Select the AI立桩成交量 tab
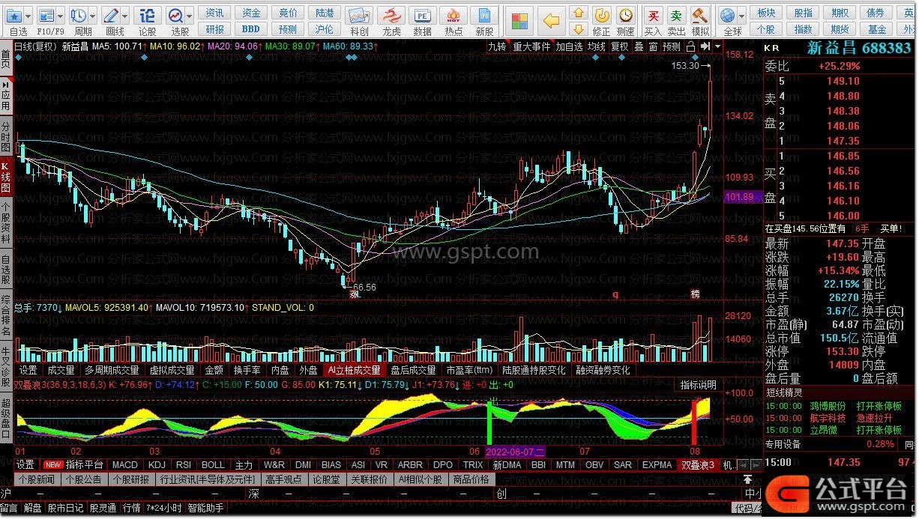This screenshot has height=519, width=919. pos(354,370)
